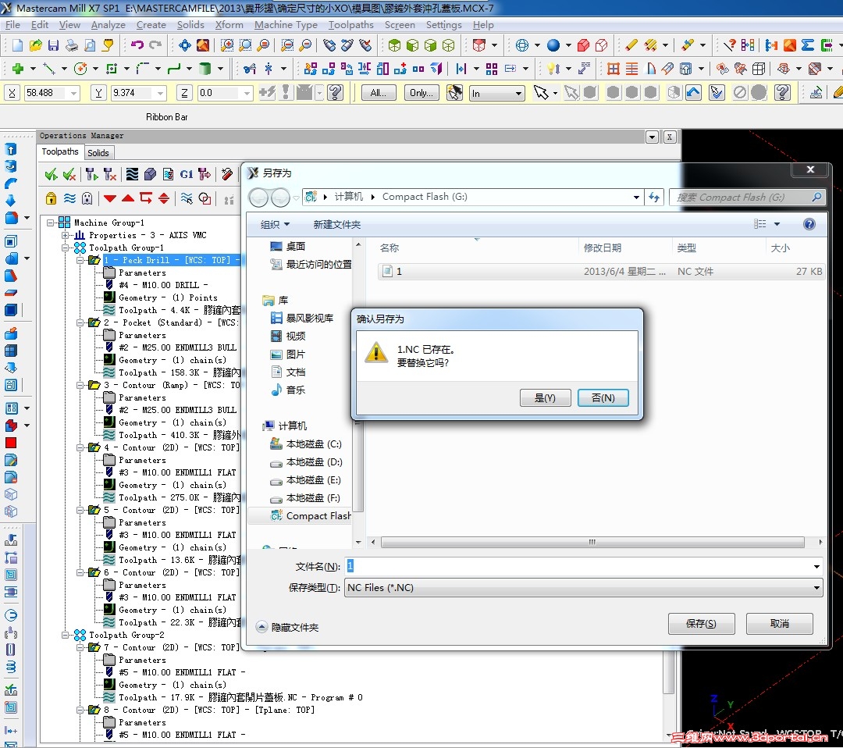
Task: Open the In selection mode dropdown
Action: (518, 94)
